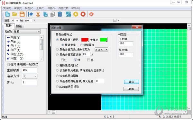Open the 内置花样 menu
193x120 pixels.
63,8
